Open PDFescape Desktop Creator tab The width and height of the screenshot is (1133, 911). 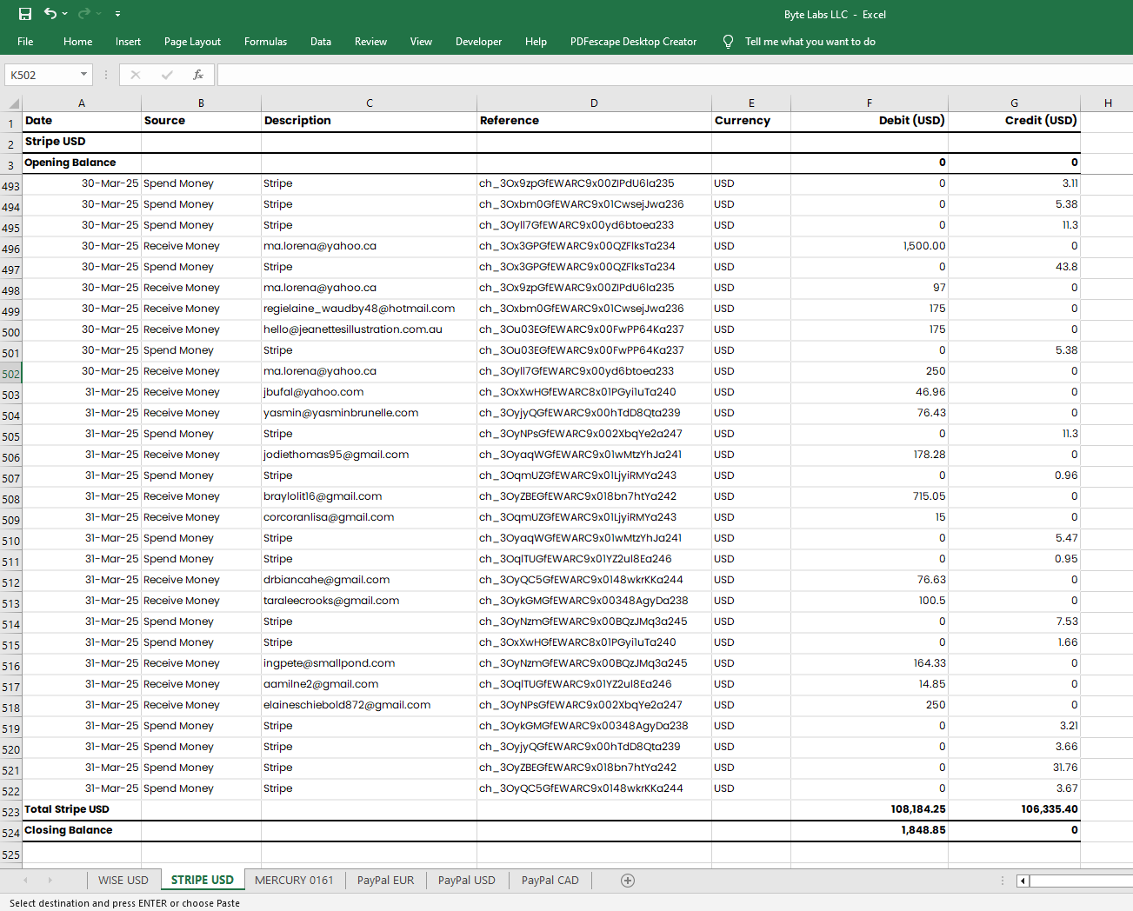pos(633,42)
